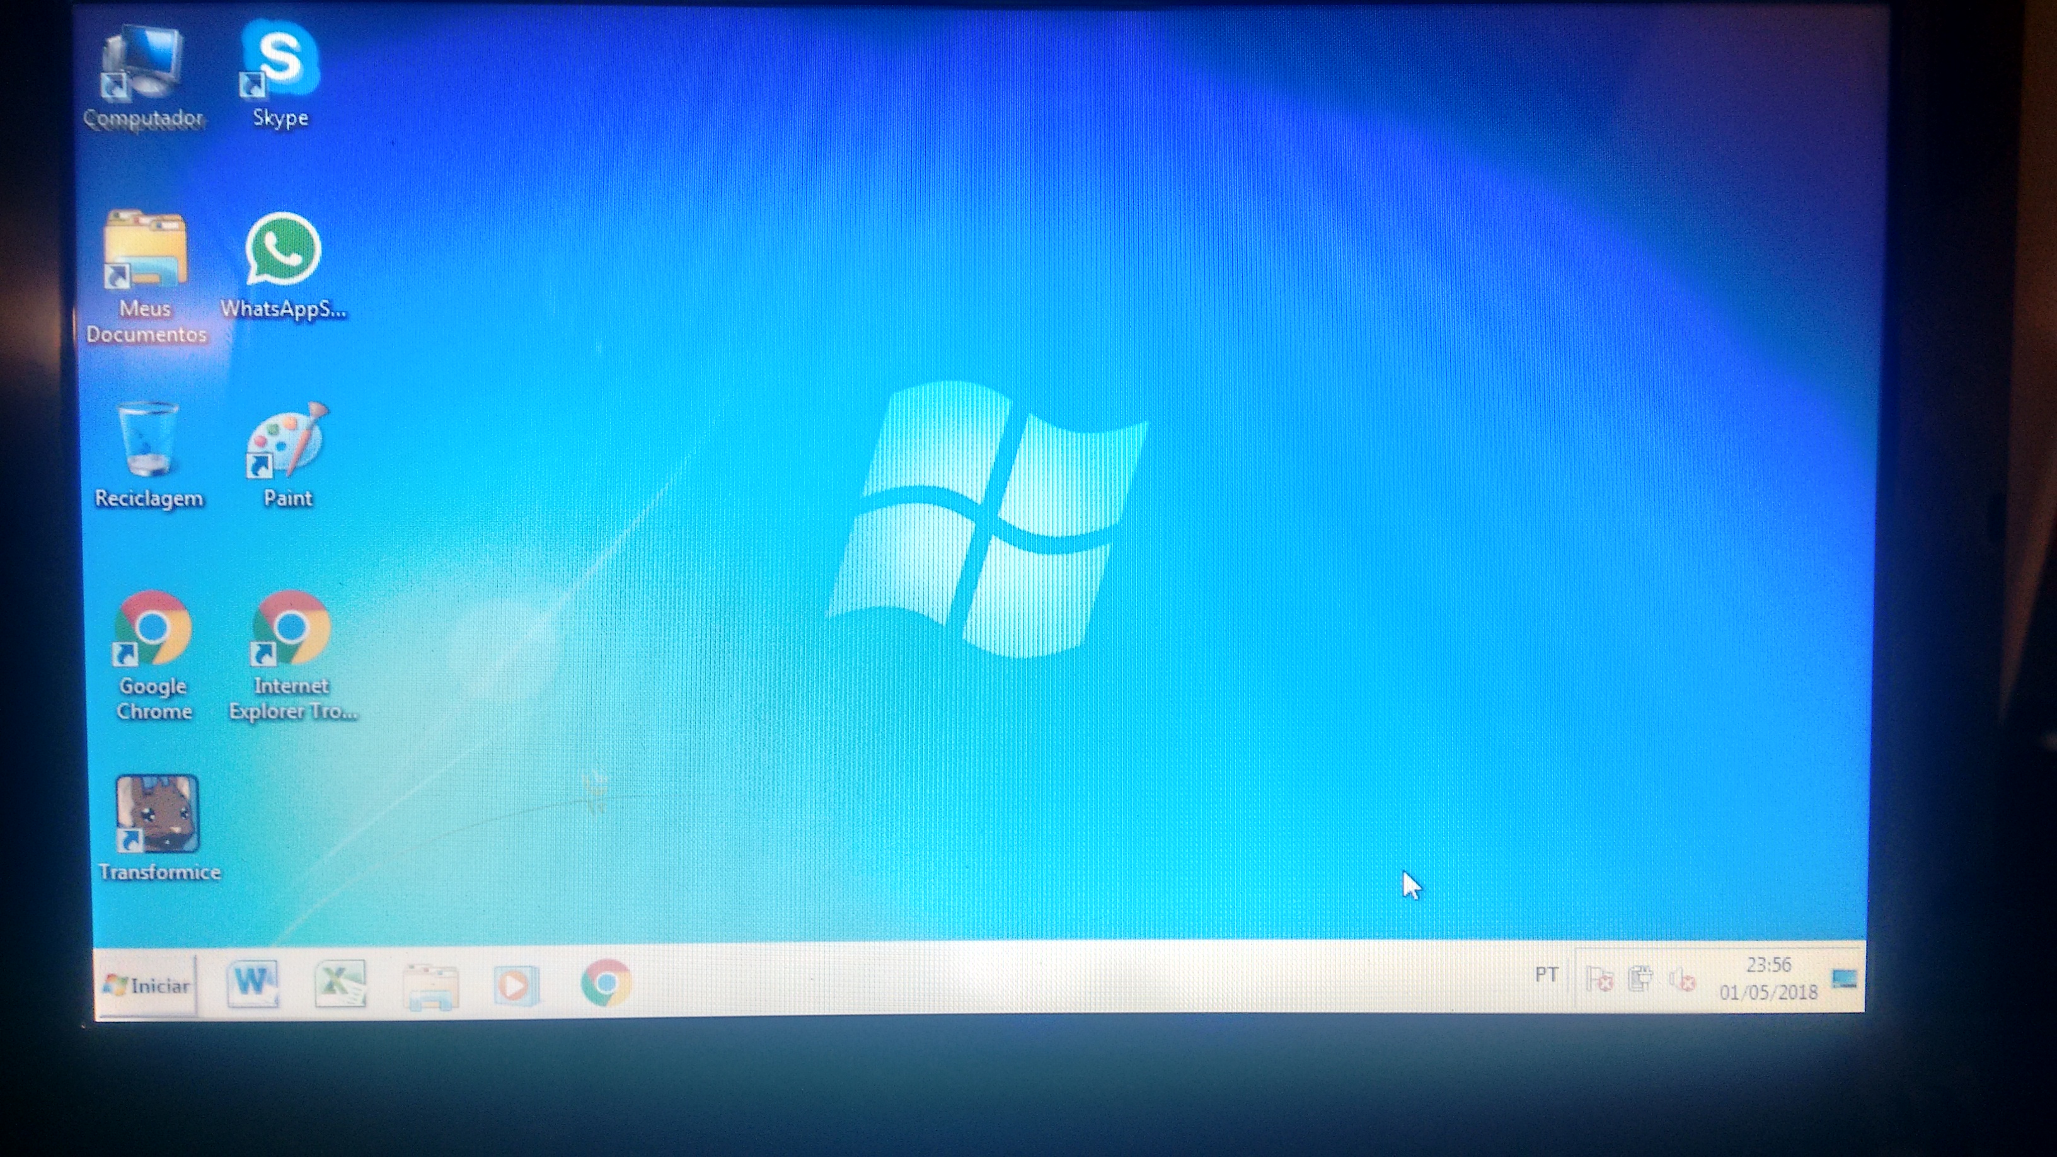Open the Iniciar start menu
The image size is (2057, 1157).
point(147,986)
